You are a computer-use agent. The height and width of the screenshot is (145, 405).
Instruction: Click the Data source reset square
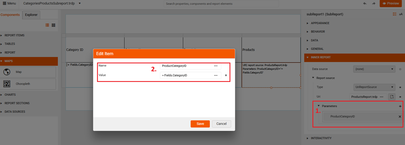coord(400,69)
